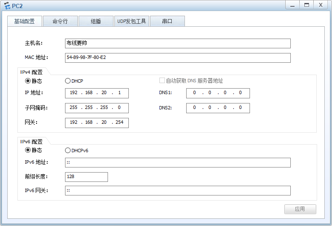The image size is (332, 226).
Task: Click the PC2 window title icon
Action: (x=7, y=6)
